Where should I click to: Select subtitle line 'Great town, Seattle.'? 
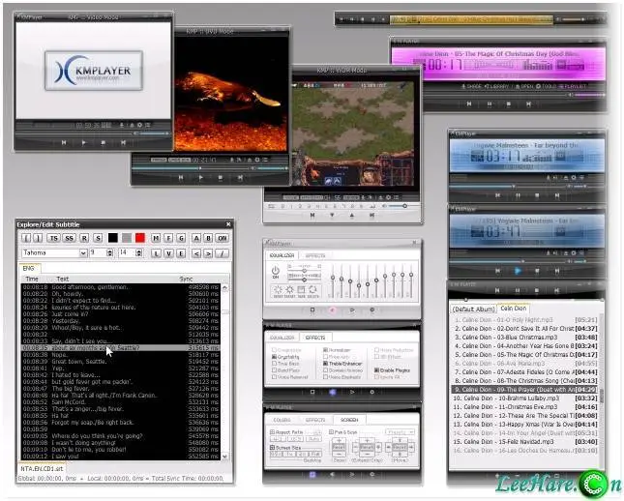click(121, 362)
